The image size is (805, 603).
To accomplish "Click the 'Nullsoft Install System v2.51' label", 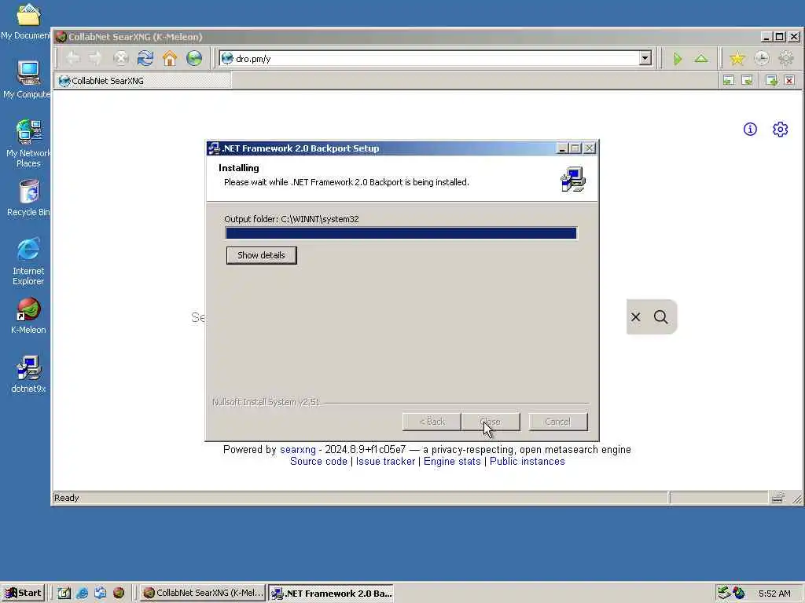I will pos(266,402).
